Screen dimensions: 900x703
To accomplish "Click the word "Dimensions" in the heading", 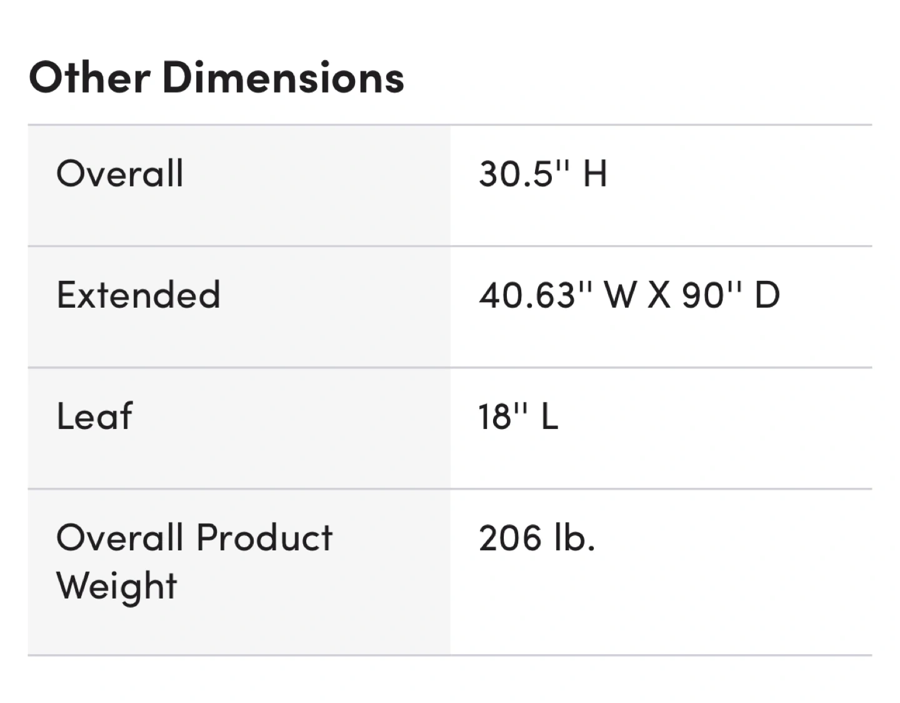I will 283,78.
